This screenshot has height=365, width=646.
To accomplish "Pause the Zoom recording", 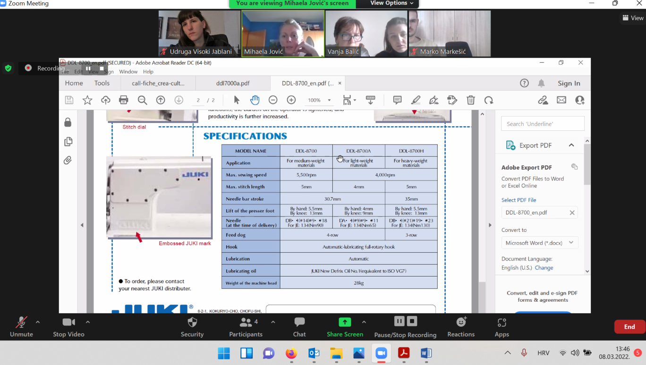I will (x=399, y=322).
